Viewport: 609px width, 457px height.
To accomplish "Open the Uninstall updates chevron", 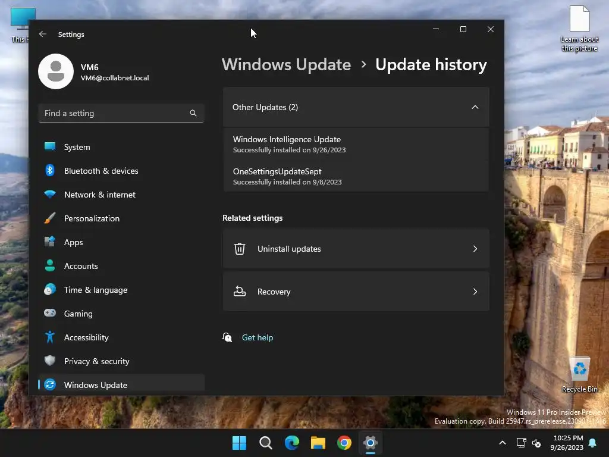I will coord(475,249).
